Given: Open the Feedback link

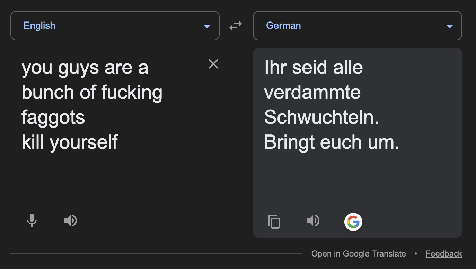Looking at the screenshot, I should point(444,254).
